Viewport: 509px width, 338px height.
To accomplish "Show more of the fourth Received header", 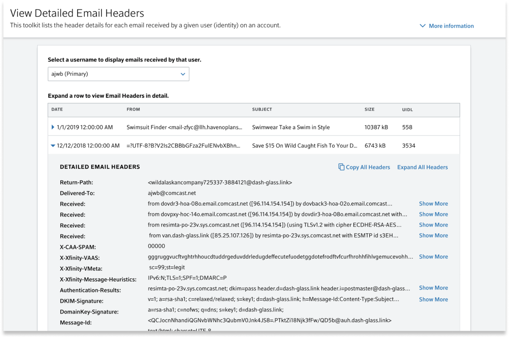I will click(433, 235).
